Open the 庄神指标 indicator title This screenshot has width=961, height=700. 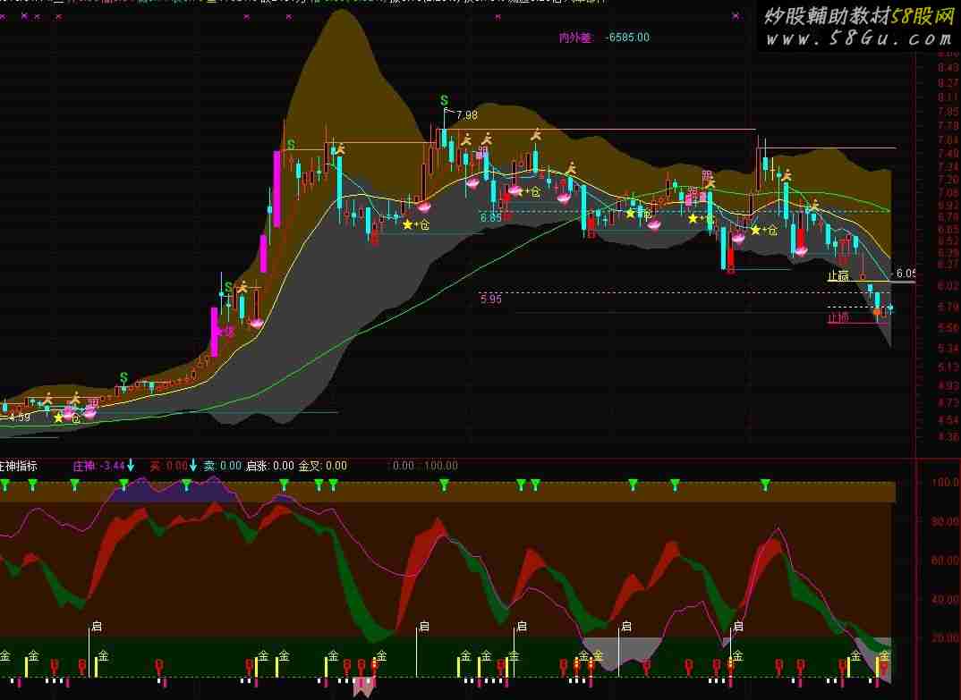19,466
